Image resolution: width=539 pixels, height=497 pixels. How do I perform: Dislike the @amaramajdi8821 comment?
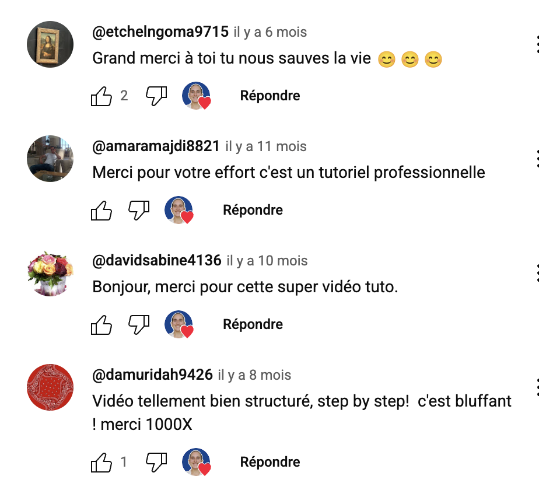point(139,211)
